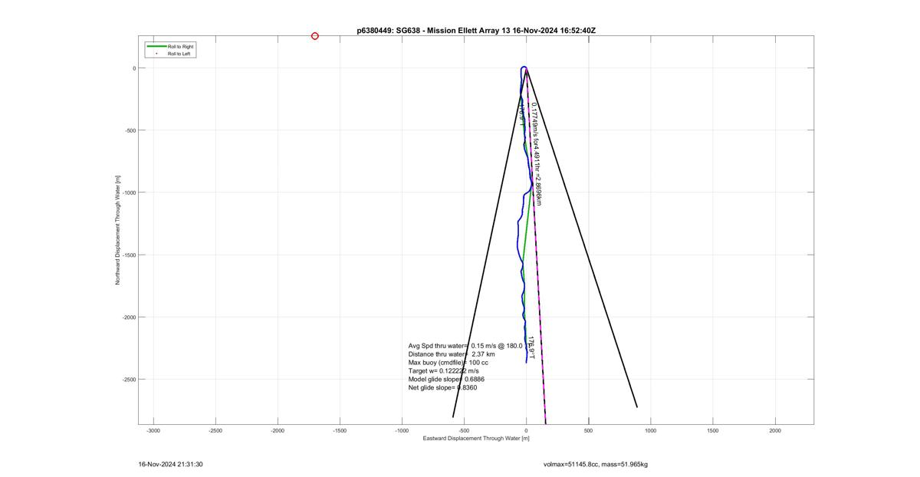This screenshot has height=477, width=920.
Task: Click the green Roll to Right legend line
Action: pos(156,47)
